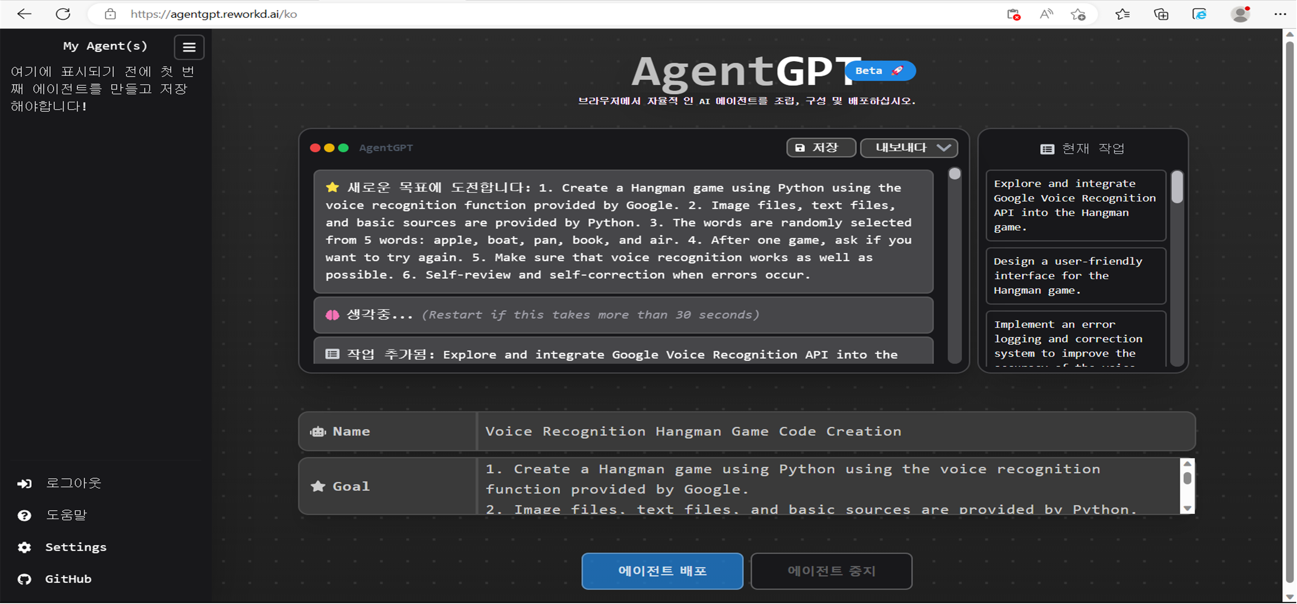This screenshot has height=604, width=1297.
Task: Click the Beta rocket badge
Action: click(x=880, y=71)
